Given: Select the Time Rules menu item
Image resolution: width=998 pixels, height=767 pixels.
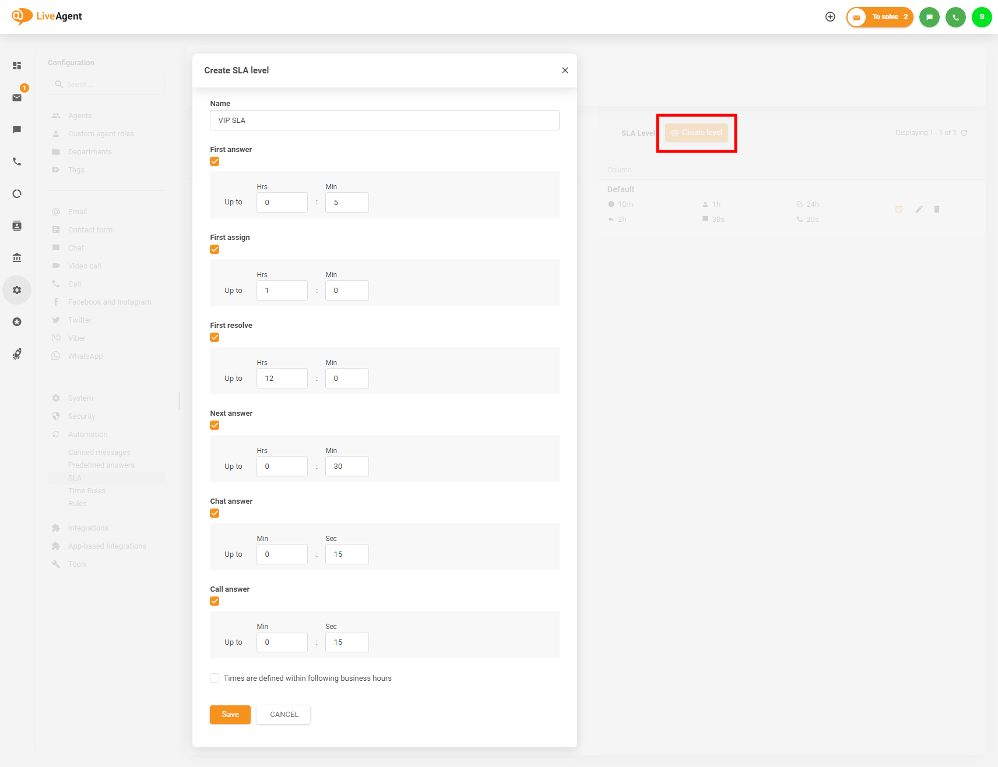Looking at the screenshot, I should tap(87, 490).
